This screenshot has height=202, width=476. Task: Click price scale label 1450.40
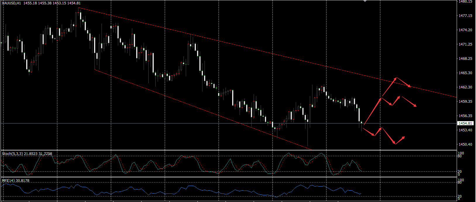[465, 144]
